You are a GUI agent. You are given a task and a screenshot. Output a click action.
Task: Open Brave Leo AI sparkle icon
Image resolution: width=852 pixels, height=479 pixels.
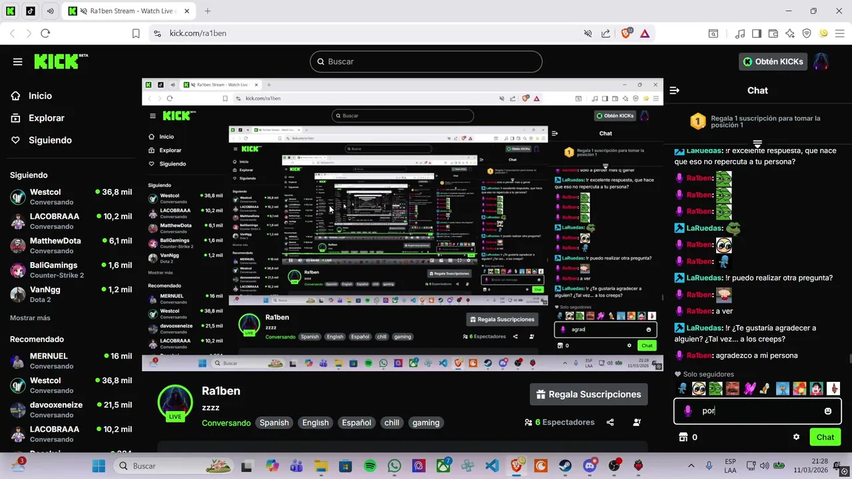(790, 33)
